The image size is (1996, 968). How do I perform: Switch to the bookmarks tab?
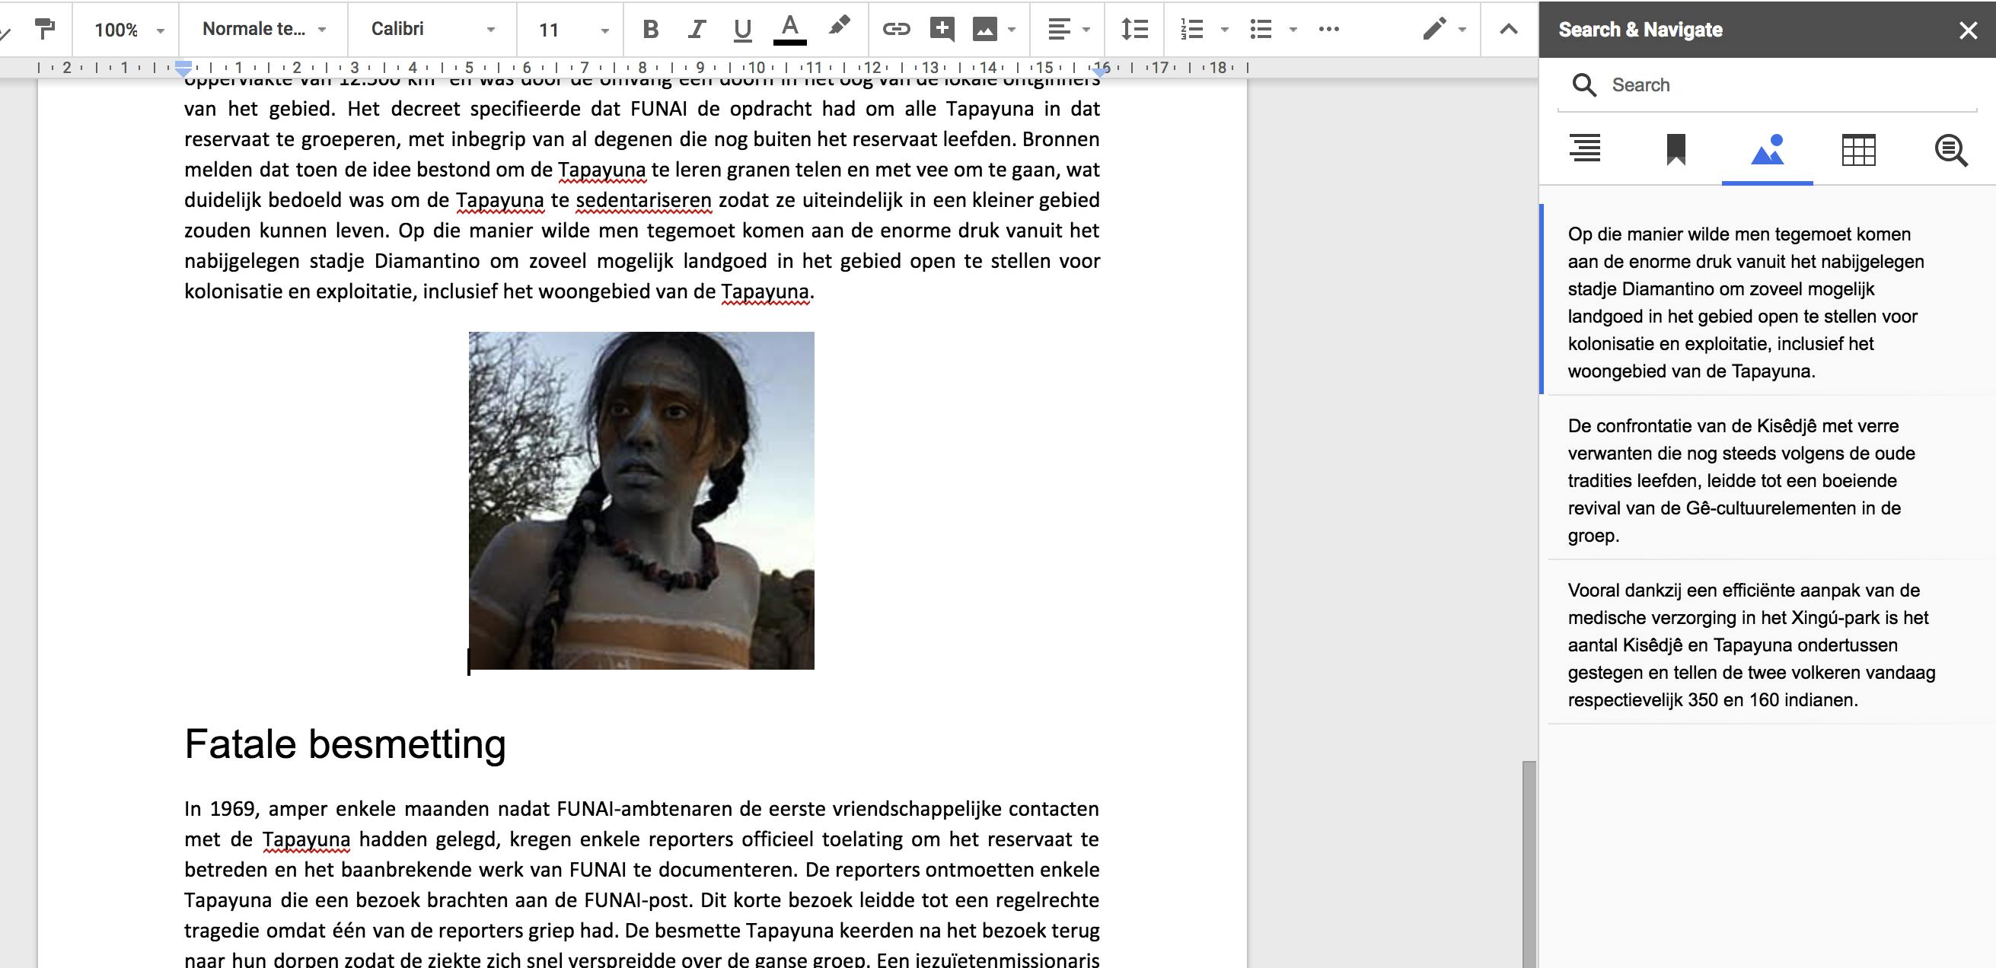1676,149
